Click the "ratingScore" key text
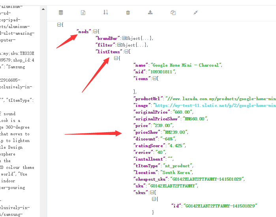The width and height of the screenshot is (276, 217). coord(149,146)
